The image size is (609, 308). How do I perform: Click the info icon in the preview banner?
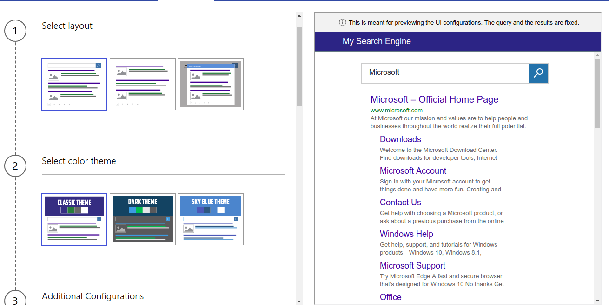coord(344,22)
